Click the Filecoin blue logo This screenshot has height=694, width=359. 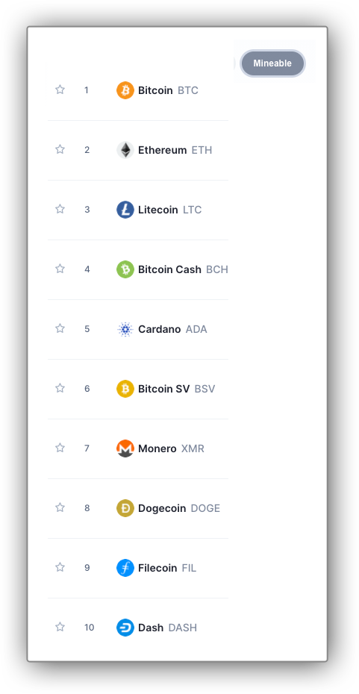[x=125, y=568]
